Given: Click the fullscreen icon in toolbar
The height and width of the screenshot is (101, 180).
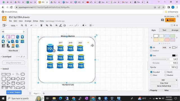Looking at the screenshot, I should point(172,25).
